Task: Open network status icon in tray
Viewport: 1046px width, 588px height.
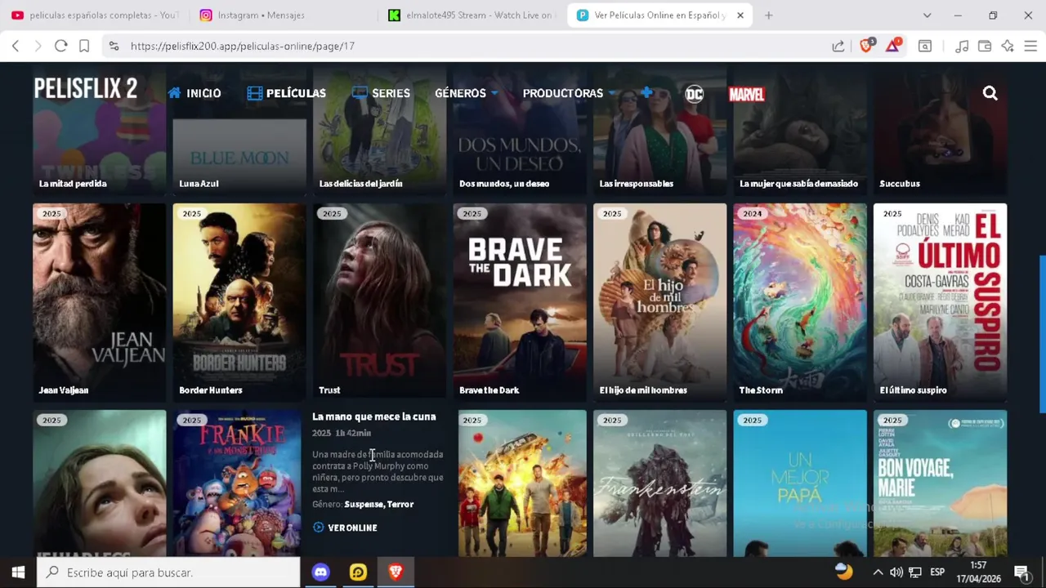Action: click(x=915, y=572)
